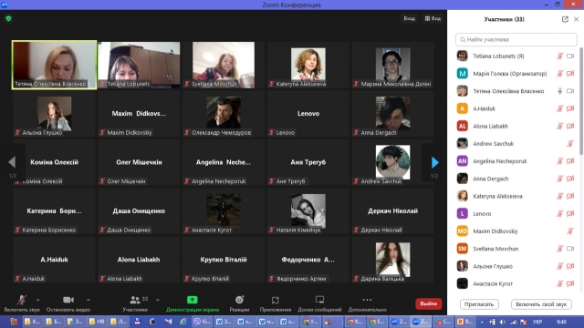Click camera icon for Марія Голева row
This screenshot has height=328, width=584.
[570, 74]
